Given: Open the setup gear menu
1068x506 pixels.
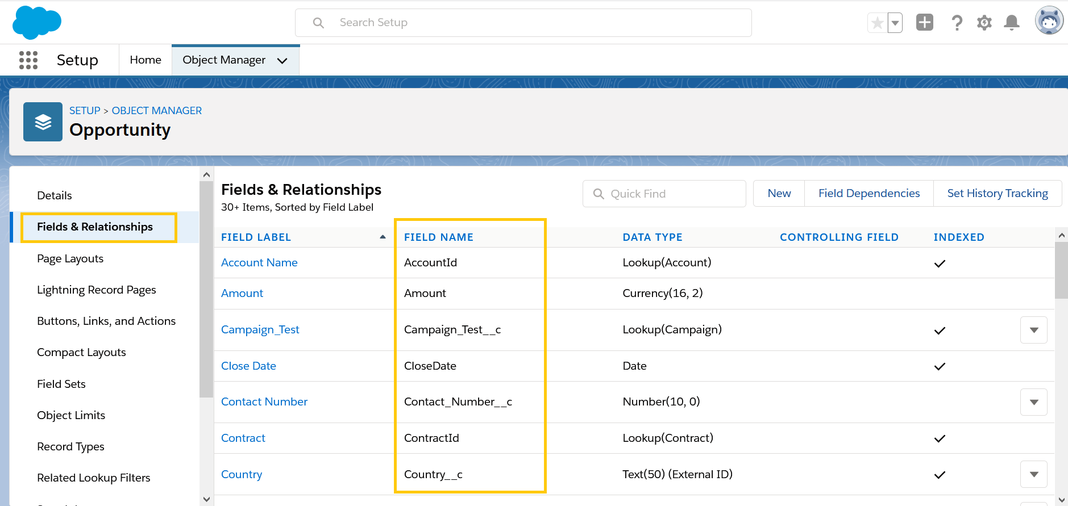Looking at the screenshot, I should point(984,23).
